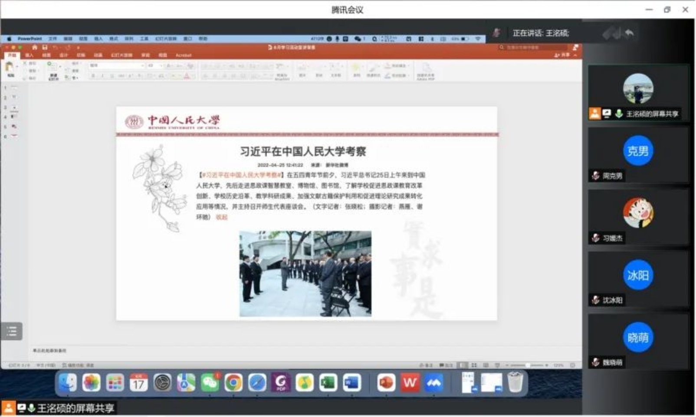Screen dimensions: 696x417
Task: Click the red link after the article text
Action: (222, 217)
